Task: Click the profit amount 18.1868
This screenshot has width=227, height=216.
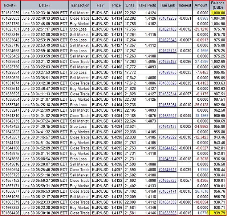Action: click(202, 116)
